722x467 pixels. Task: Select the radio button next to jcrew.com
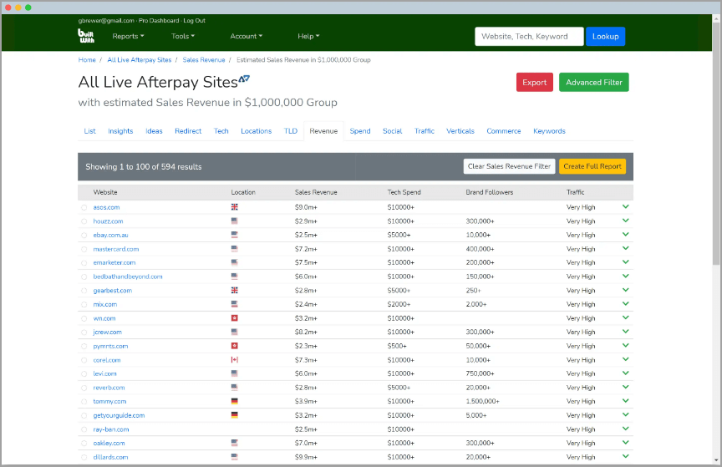coord(84,332)
